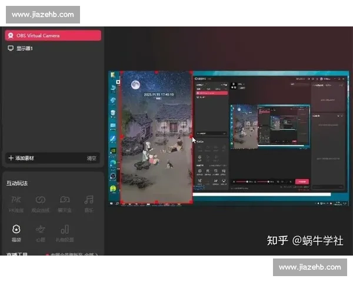The width and height of the screenshot is (353, 282).
Task: Click the speaker volume slider in preview
Action: tap(263, 182)
